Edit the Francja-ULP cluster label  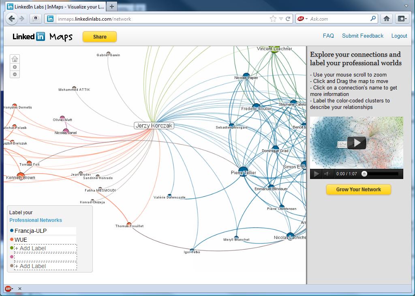45,231
